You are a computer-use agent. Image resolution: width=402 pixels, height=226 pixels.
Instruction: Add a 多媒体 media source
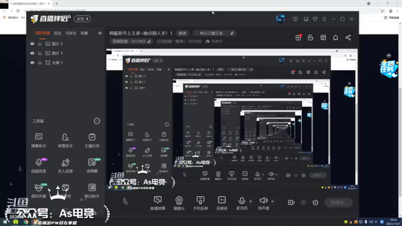(x=222, y=203)
